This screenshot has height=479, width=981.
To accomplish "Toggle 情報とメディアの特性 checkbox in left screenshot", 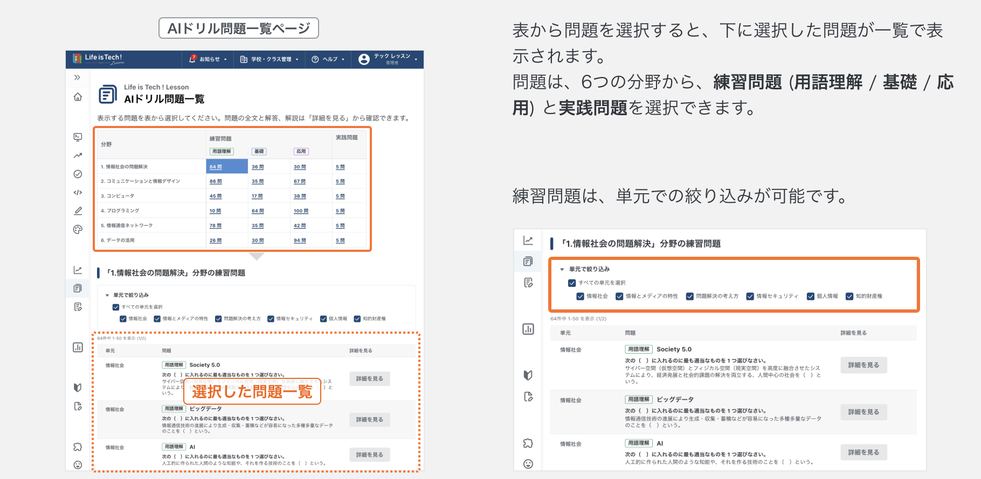I will coord(157,319).
